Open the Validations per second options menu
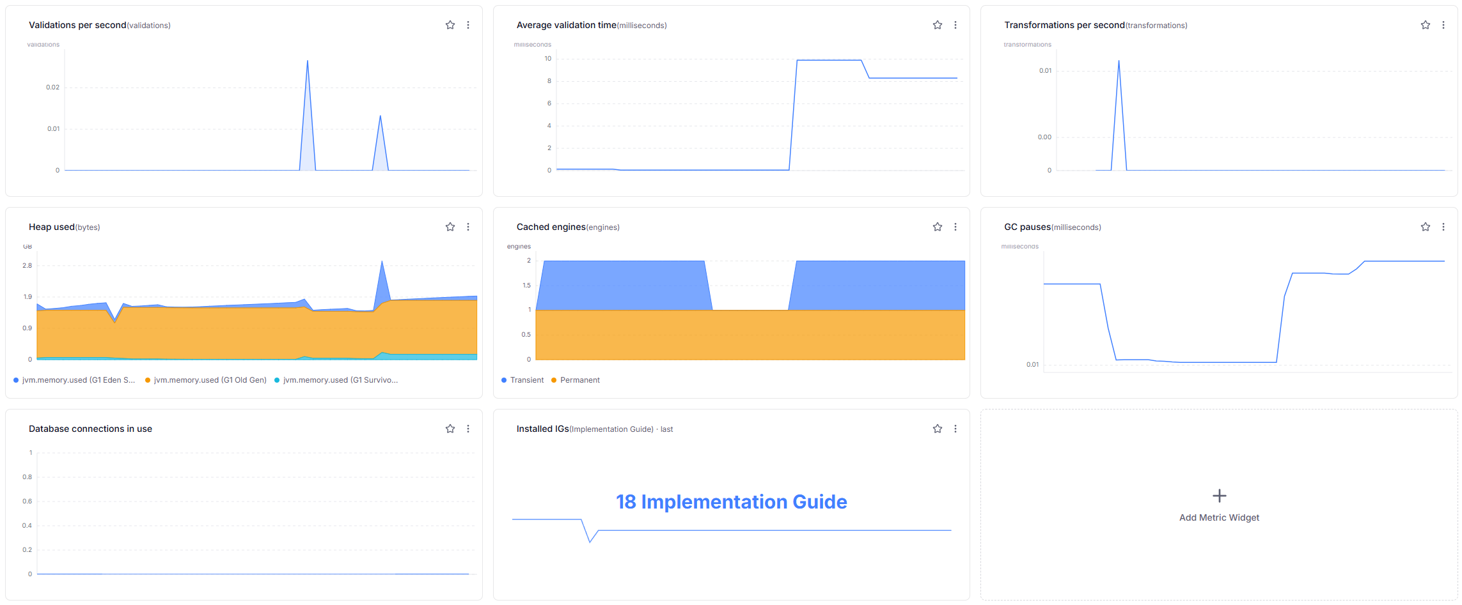Viewport: 1462px width, 605px height. tap(468, 25)
